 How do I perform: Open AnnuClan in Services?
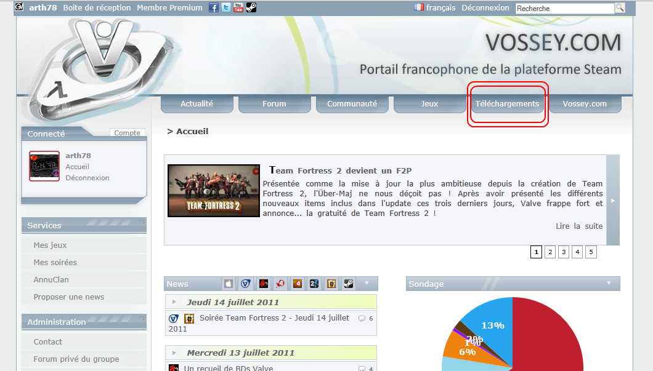tap(84, 279)
